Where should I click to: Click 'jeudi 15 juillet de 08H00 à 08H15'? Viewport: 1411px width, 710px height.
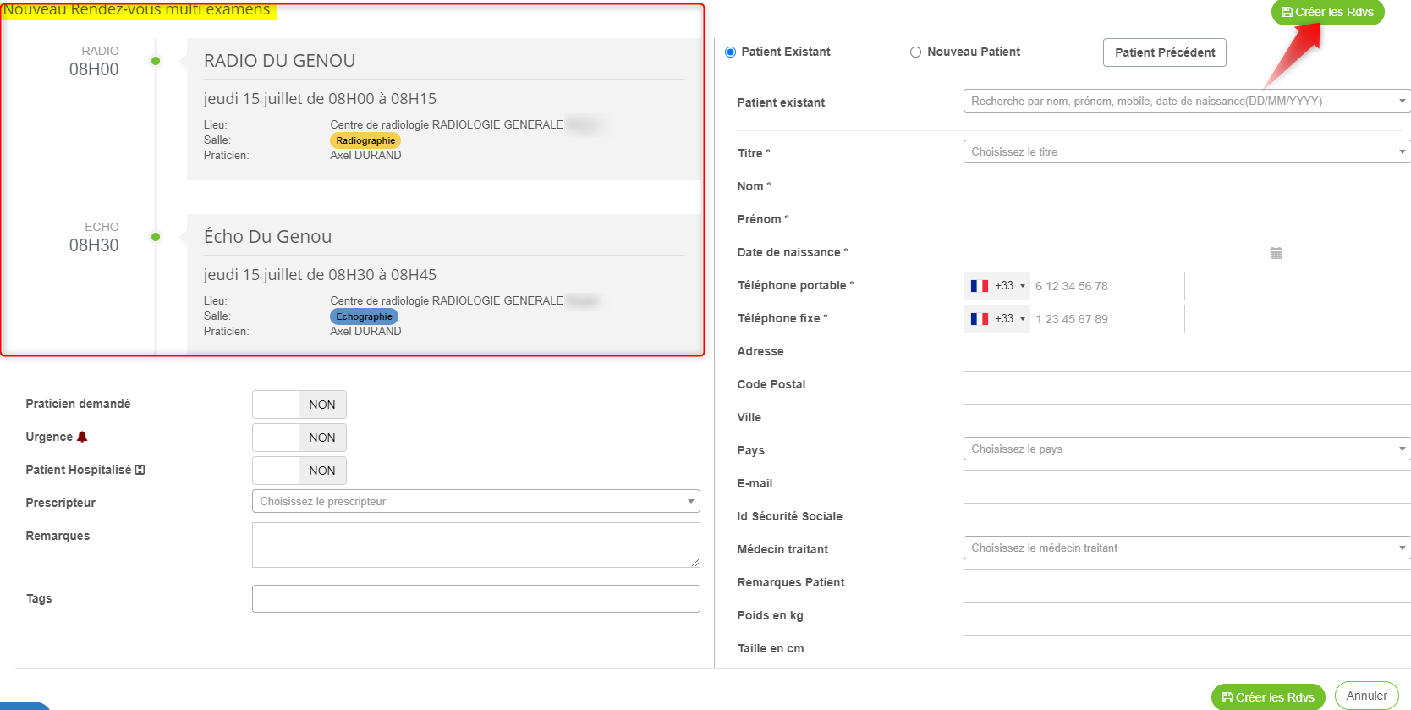click(320, 99)
